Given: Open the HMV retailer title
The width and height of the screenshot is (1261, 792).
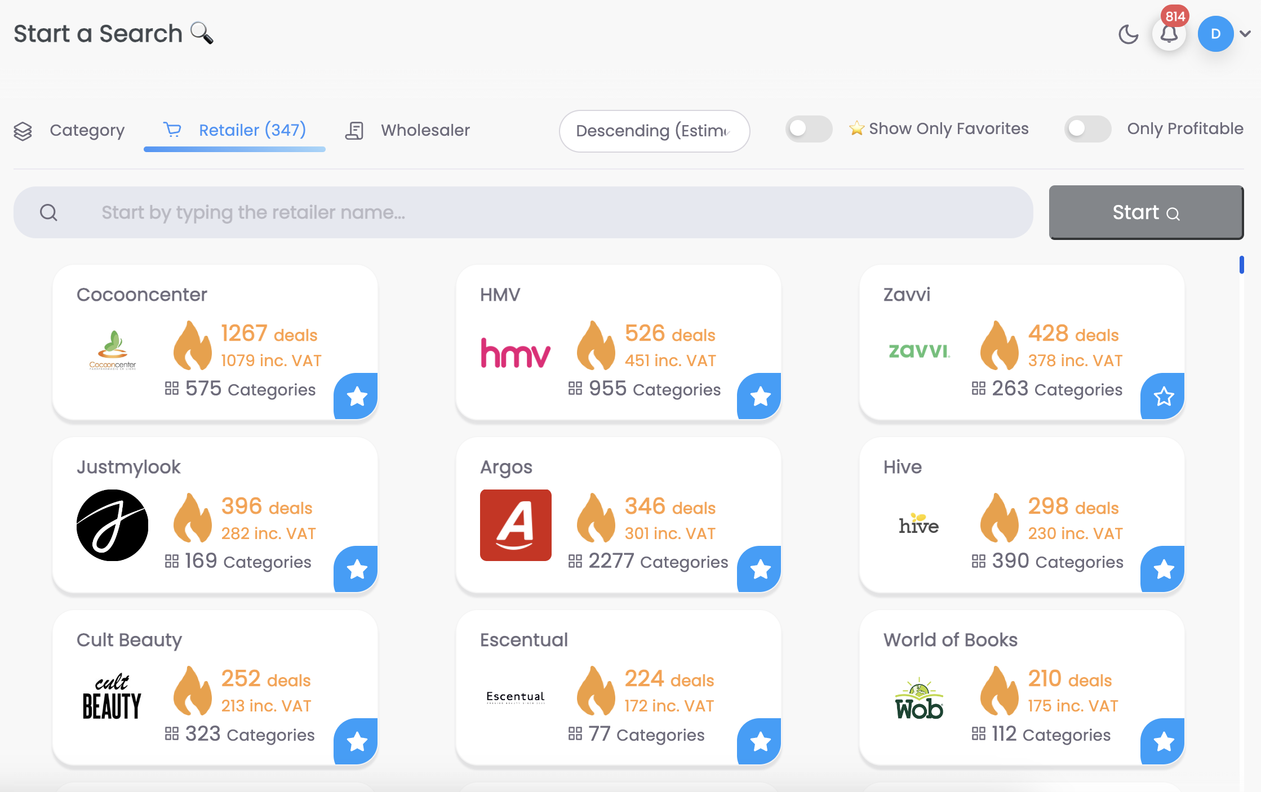Looking at the screenshot, I should point(500,295).
